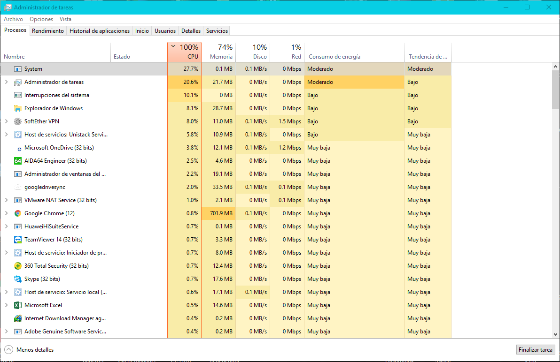Click the Microsoft OneDrive sync icon
The image size is (560, 362).
pos(19,149)
